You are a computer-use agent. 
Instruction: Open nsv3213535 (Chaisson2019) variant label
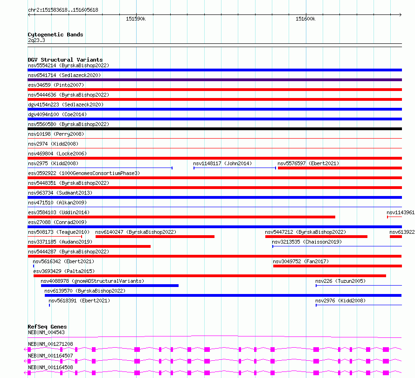[307, 242]
